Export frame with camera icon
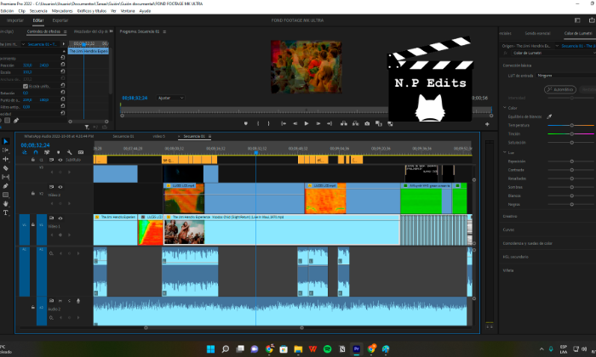The height and width of the screenshot is (357, 596). click(367, 124)
